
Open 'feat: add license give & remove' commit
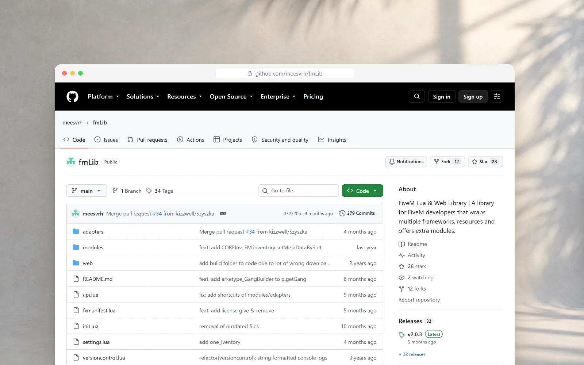(x=237, y=310)
